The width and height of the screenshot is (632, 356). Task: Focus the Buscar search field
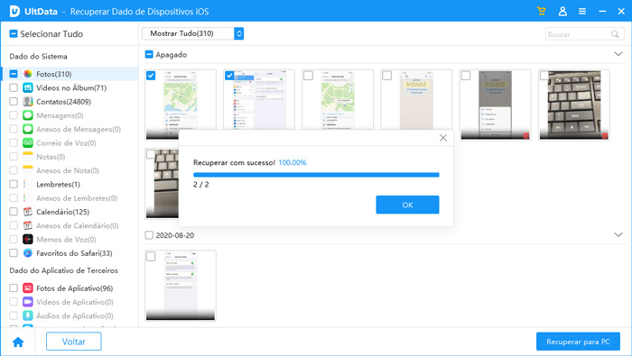(585, 34)
